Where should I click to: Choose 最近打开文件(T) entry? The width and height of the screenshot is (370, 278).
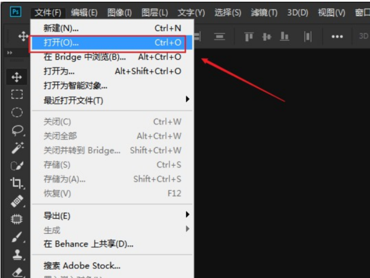[x=112, y=100]
